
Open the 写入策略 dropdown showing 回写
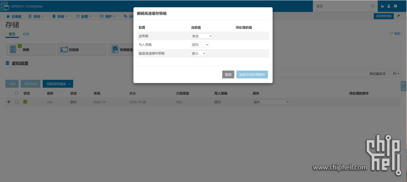click(200, 44)
